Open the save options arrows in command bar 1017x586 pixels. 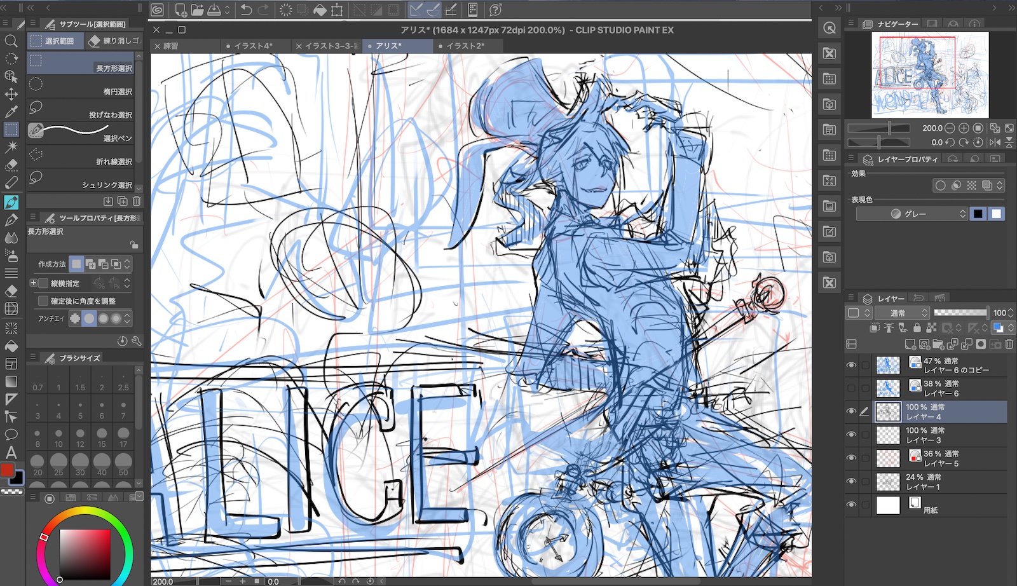coord(227,10)
